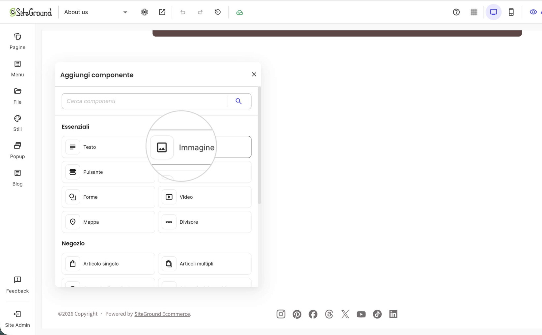
Task: Open the SiteGround Ecommerce link
Action: click(x=162, y=314)
